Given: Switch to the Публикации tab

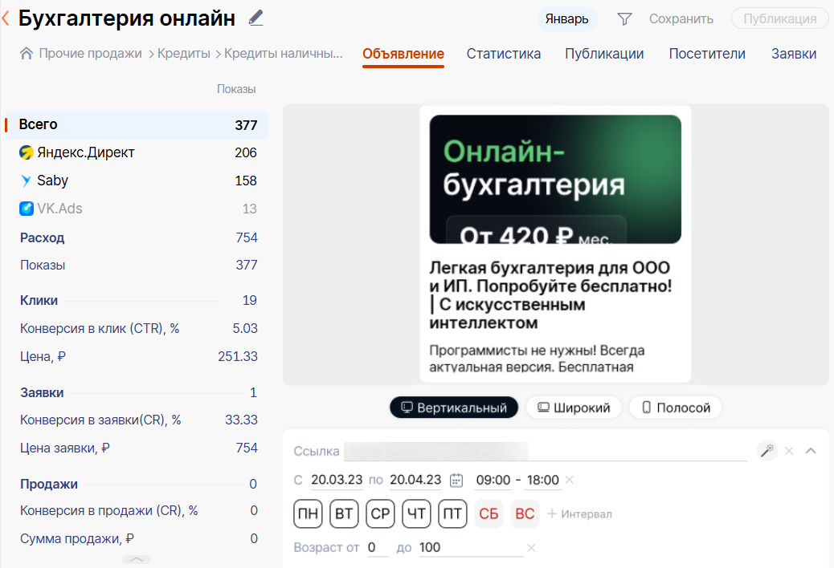Looking at the screenshot, I should click(x=604, y=54).
